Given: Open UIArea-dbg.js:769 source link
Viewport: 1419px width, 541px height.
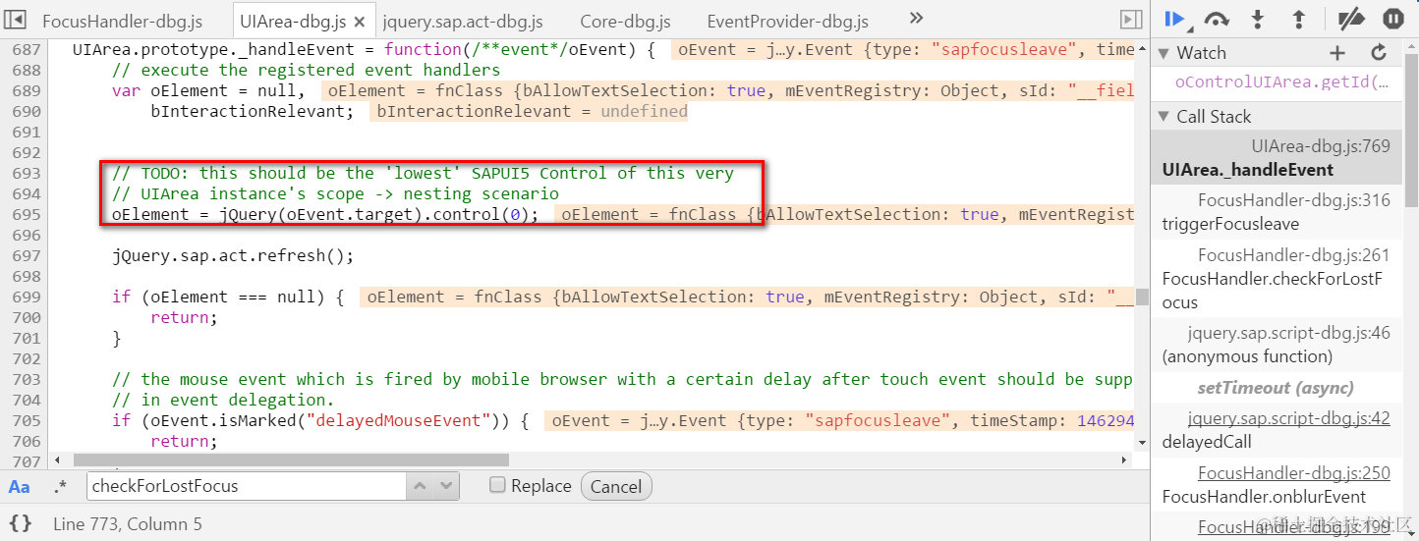Looking at the screenshot, I should coord(1321,146).
